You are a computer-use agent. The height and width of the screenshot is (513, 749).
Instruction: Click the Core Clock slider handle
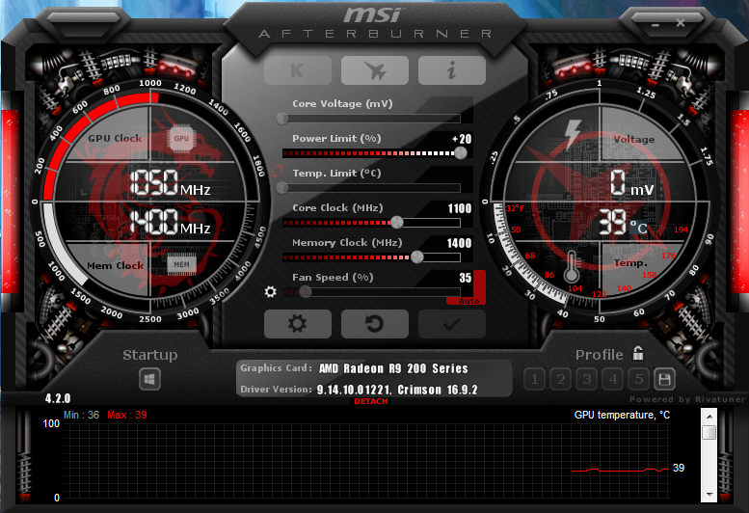(x=397, y=222)
